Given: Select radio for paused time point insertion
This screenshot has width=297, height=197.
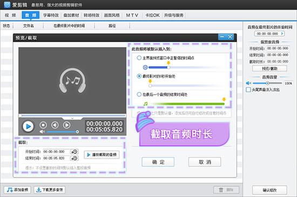Looking at the screenshot, I should [139, 58].
